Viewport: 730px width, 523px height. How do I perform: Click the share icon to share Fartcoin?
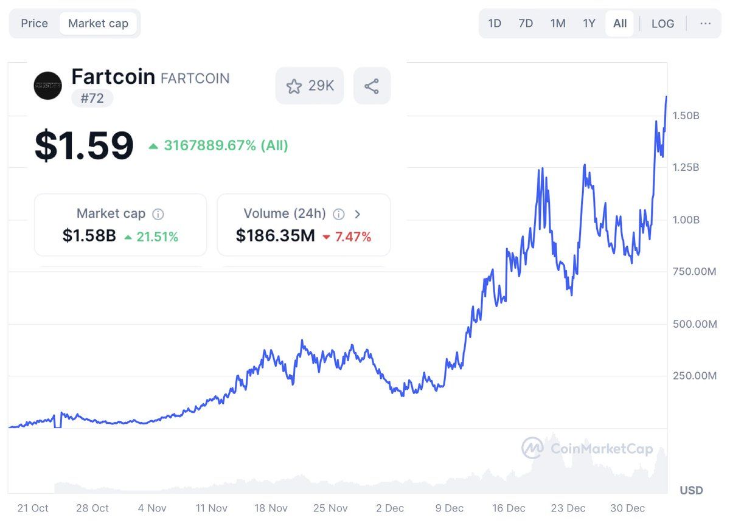372,85
